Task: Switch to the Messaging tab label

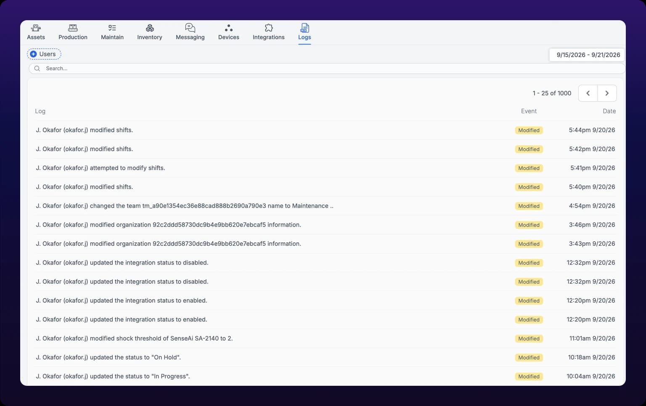Action: tap(190, 37)
